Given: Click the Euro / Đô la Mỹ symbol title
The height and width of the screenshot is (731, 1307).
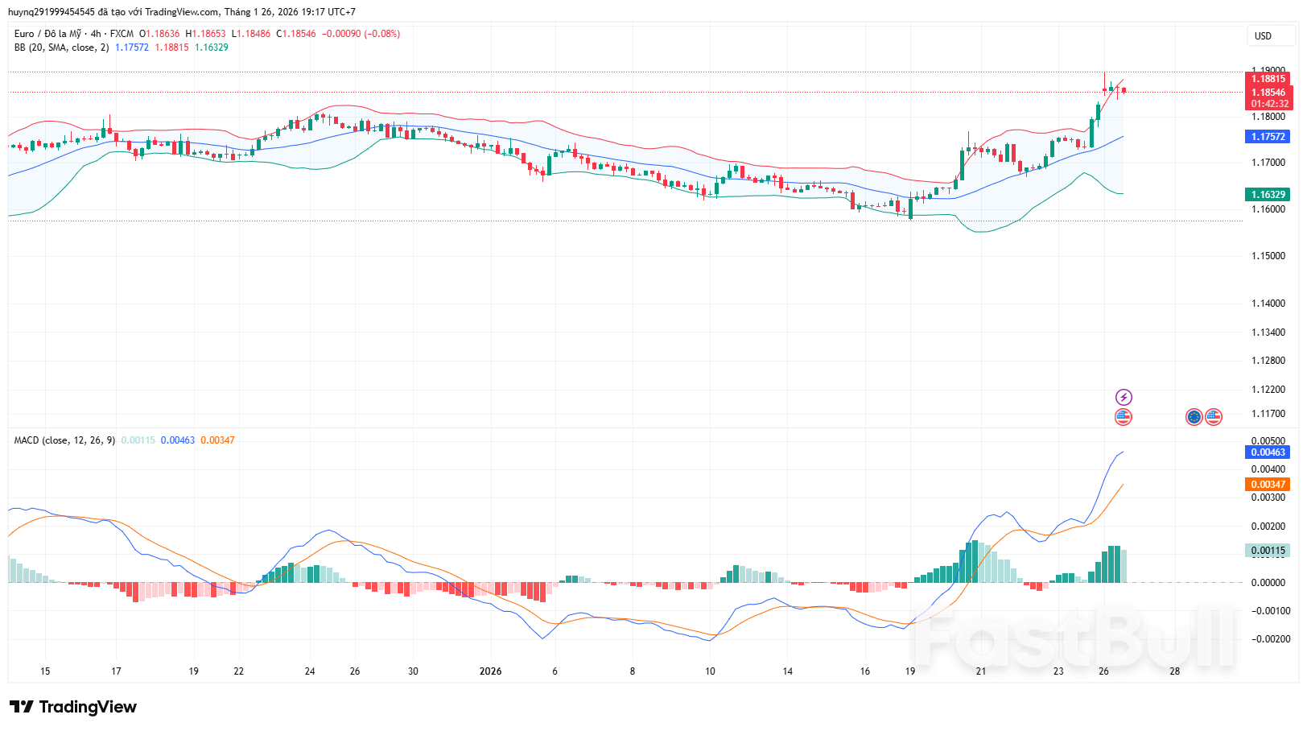Looking at the screenshot, I should [47, 34].
